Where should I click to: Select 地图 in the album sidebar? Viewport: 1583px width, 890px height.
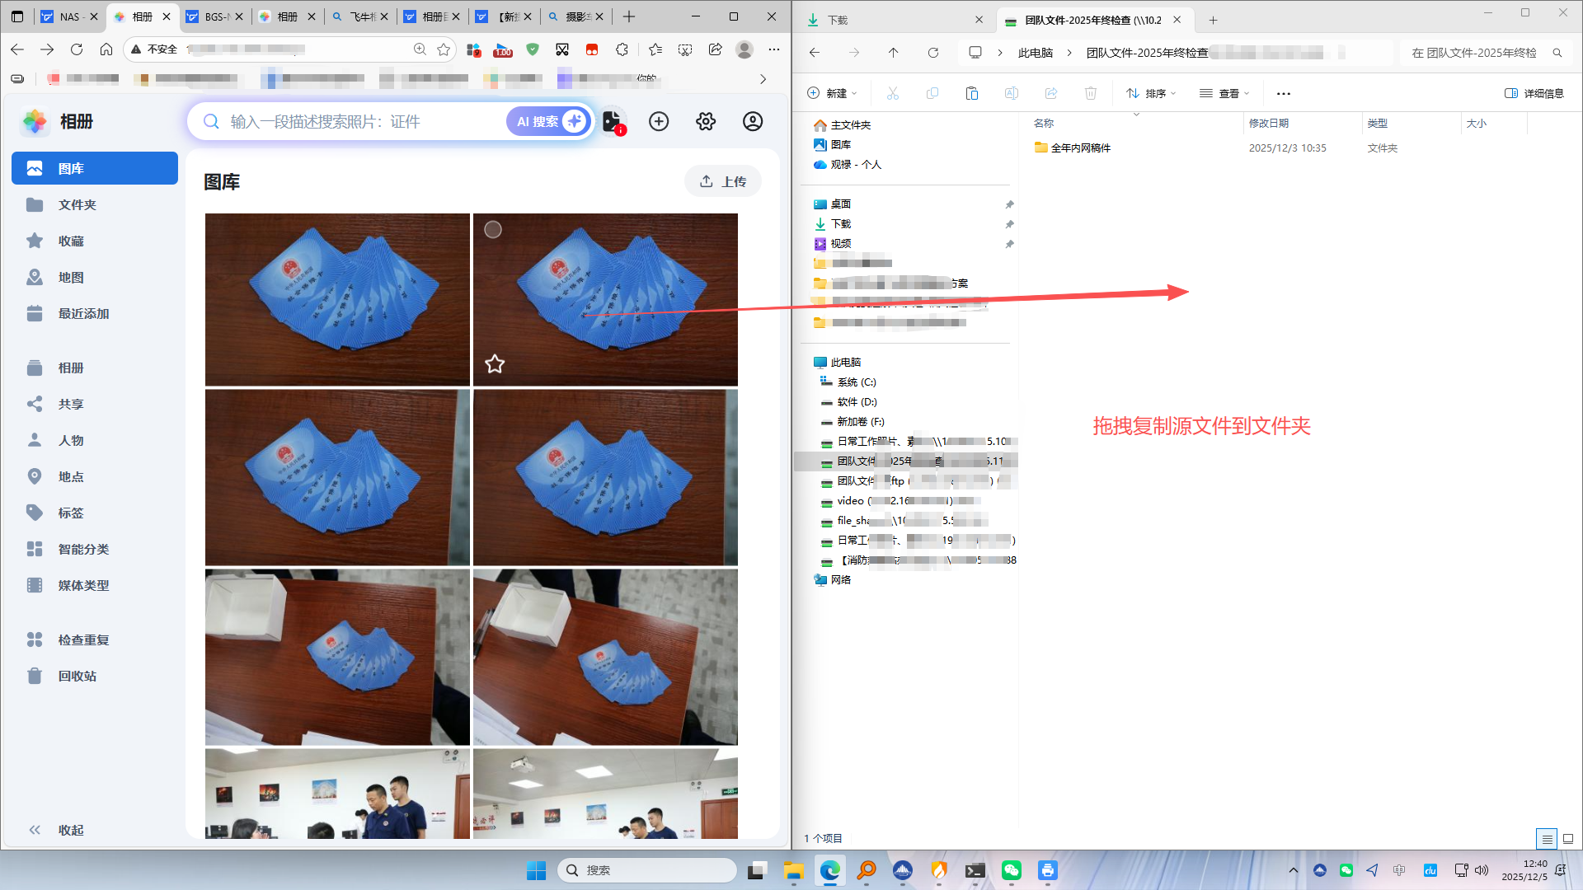[x=70, y=278]
